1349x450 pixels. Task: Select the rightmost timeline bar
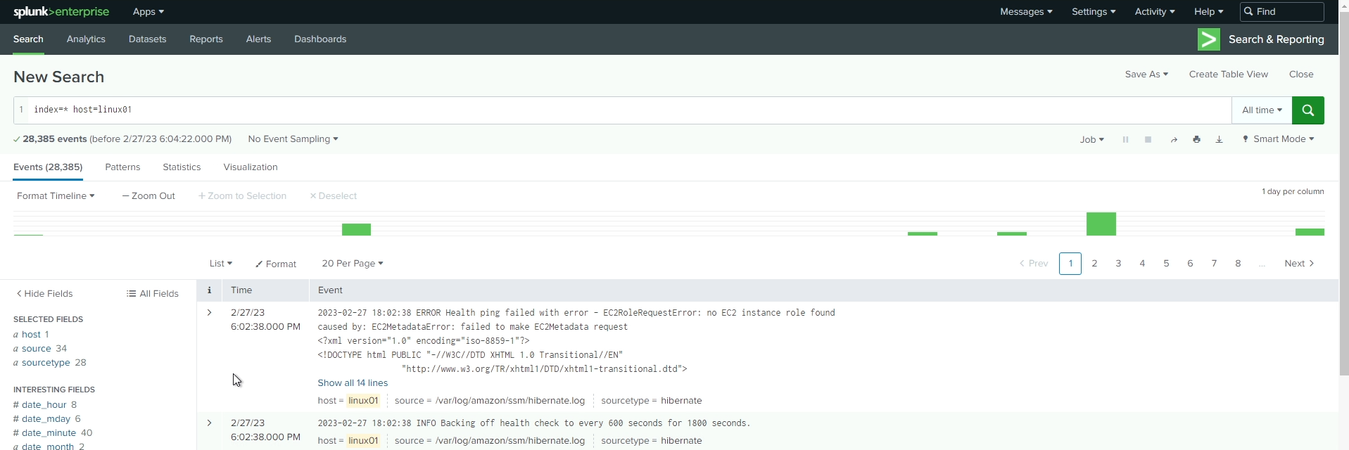1310,232
